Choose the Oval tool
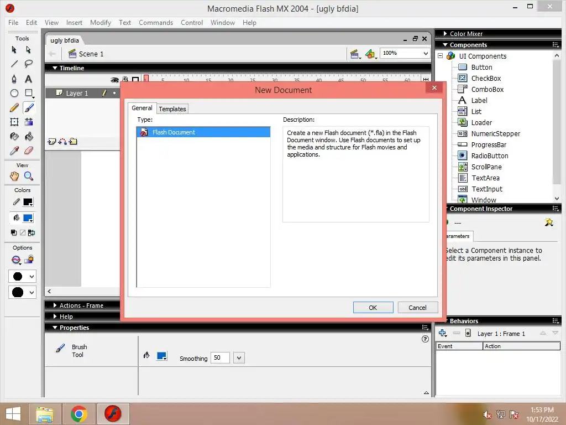 pos(14,93)
